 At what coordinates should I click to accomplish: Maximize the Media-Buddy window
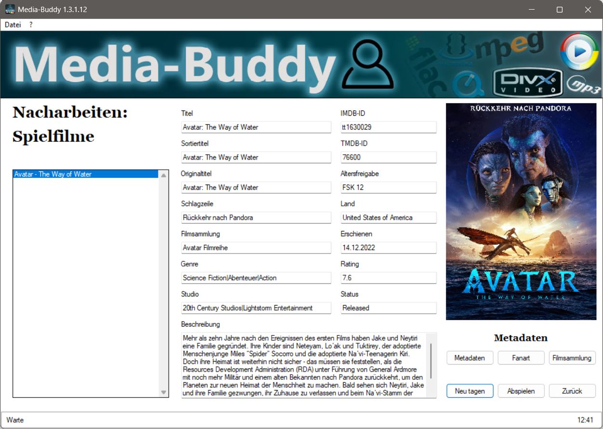560,10
